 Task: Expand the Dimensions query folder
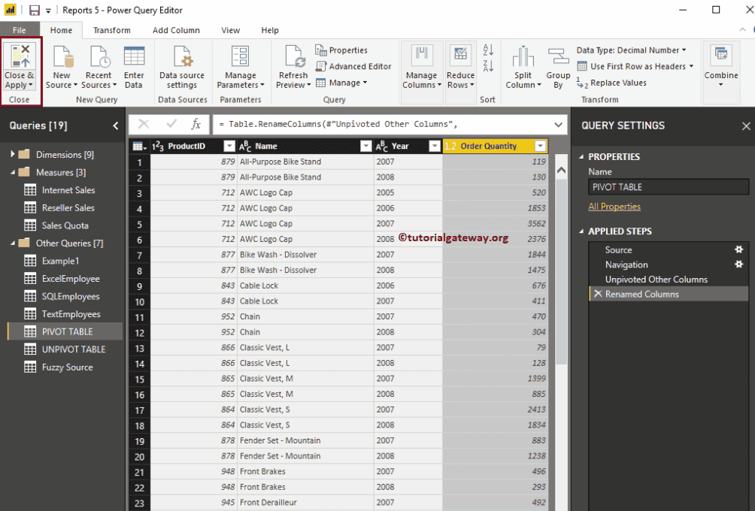13,155
